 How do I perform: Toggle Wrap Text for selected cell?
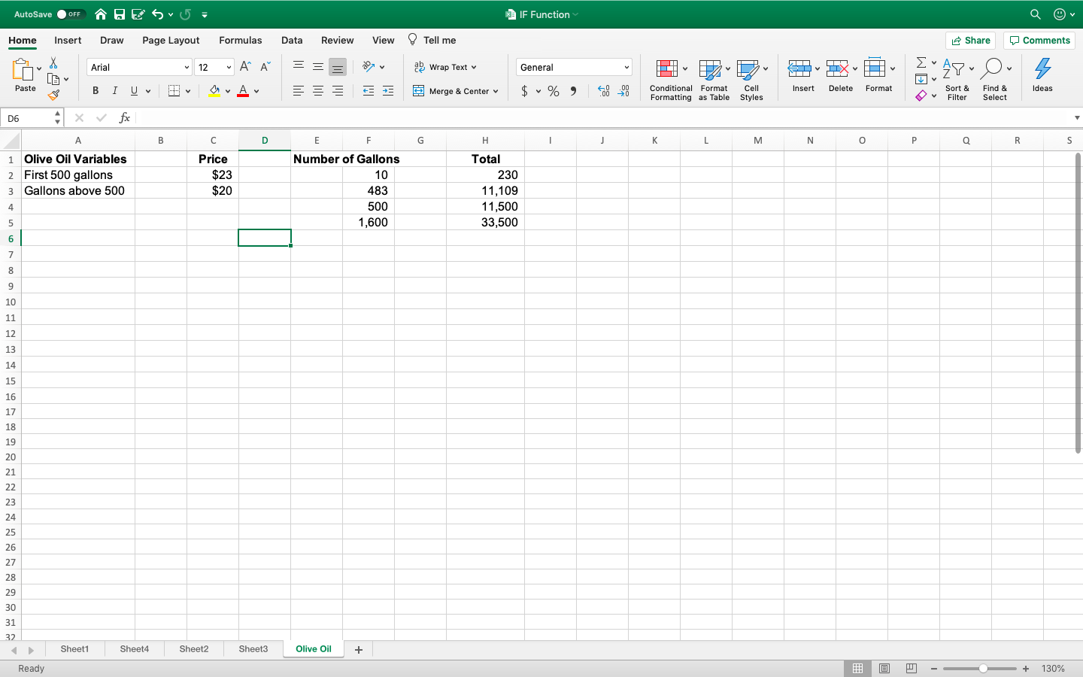[x=445, y=67]
